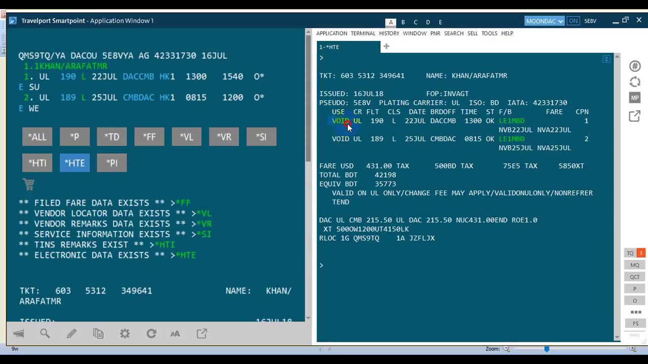This screenshot has height=364, width=648.
Task: Open the SELL menu
Action: (472, 33)
